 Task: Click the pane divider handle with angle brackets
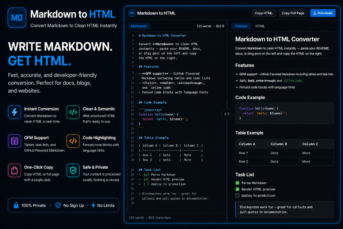(x=227, y=114)
